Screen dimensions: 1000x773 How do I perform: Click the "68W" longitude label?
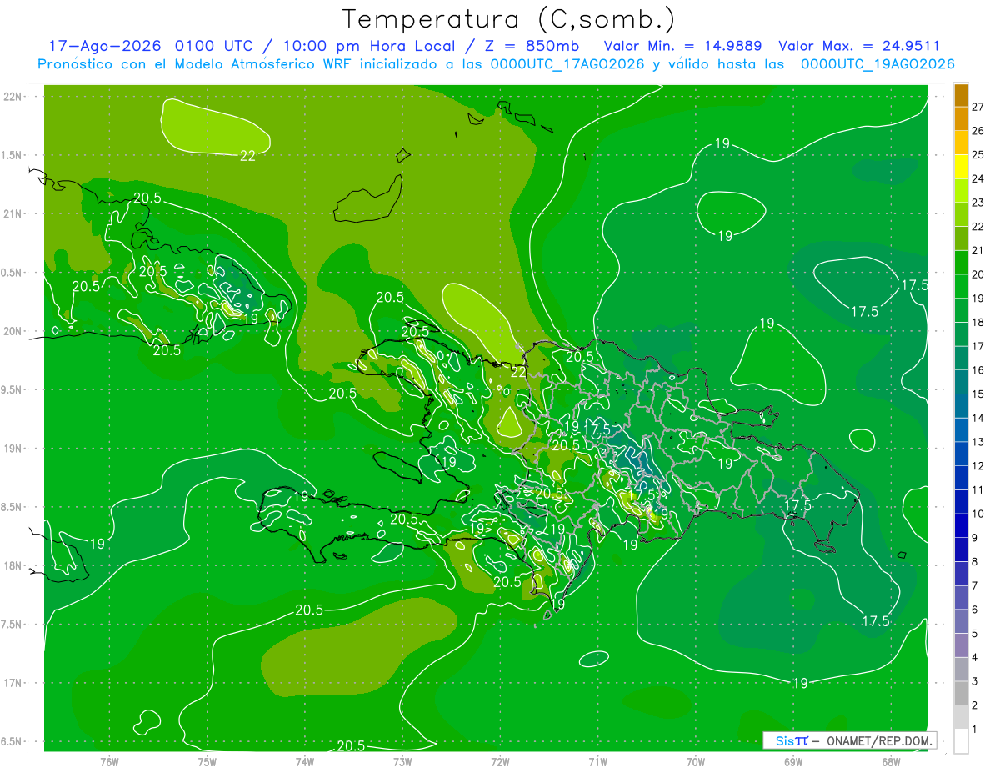tap(891, 761)
